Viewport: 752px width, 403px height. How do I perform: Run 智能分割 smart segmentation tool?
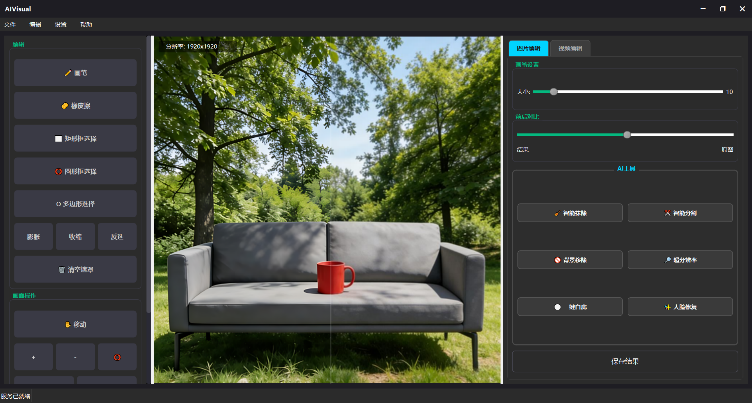point(680,213)
